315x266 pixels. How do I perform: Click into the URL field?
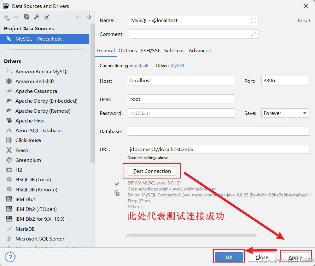pyautogui.click(x=219, y=149)
